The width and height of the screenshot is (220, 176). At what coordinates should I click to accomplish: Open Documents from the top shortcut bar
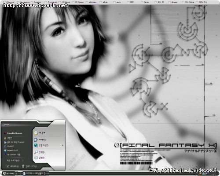click(x=23, y=2)
